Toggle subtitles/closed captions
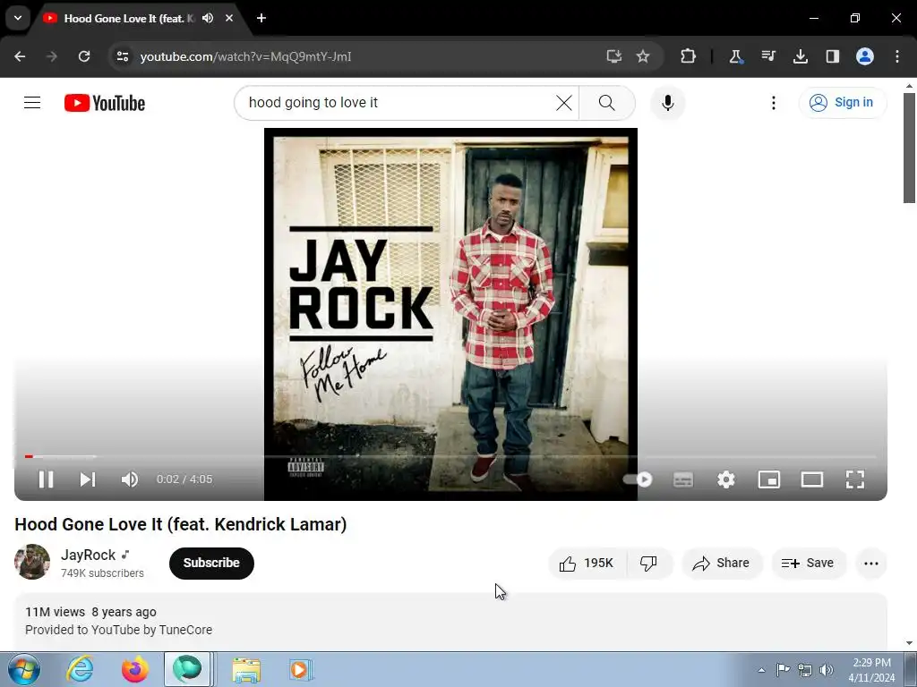The image size is (917, 687). pyautogui.click(x=683, y=479)
